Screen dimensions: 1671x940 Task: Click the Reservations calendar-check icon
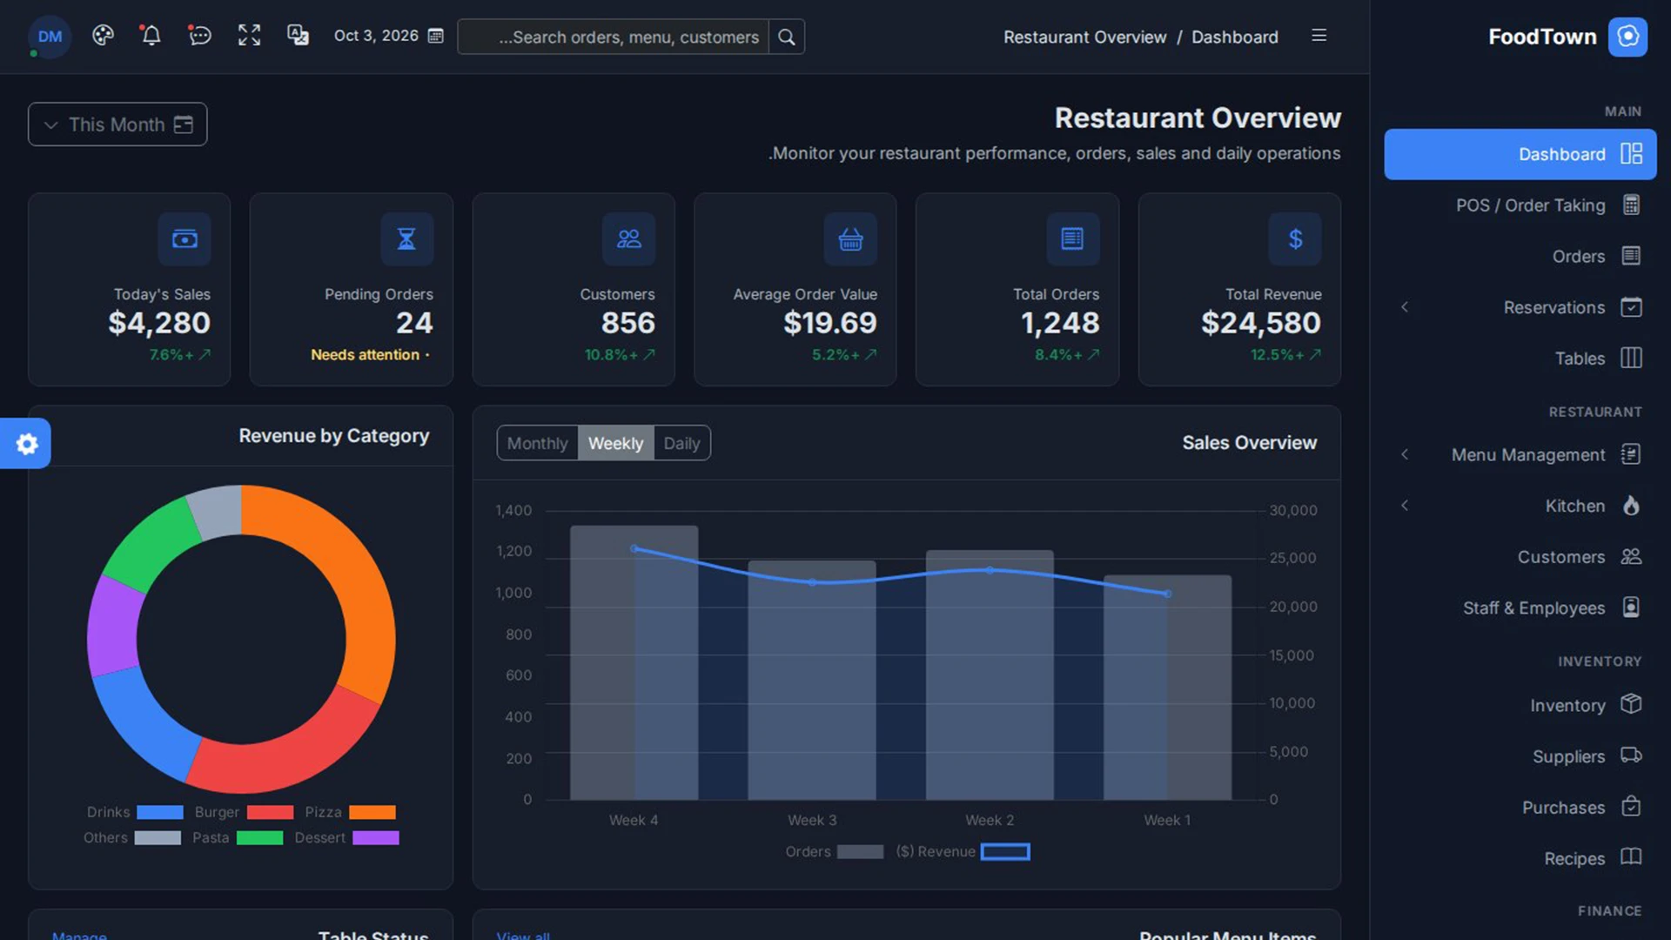click(x=1631, y=307)
